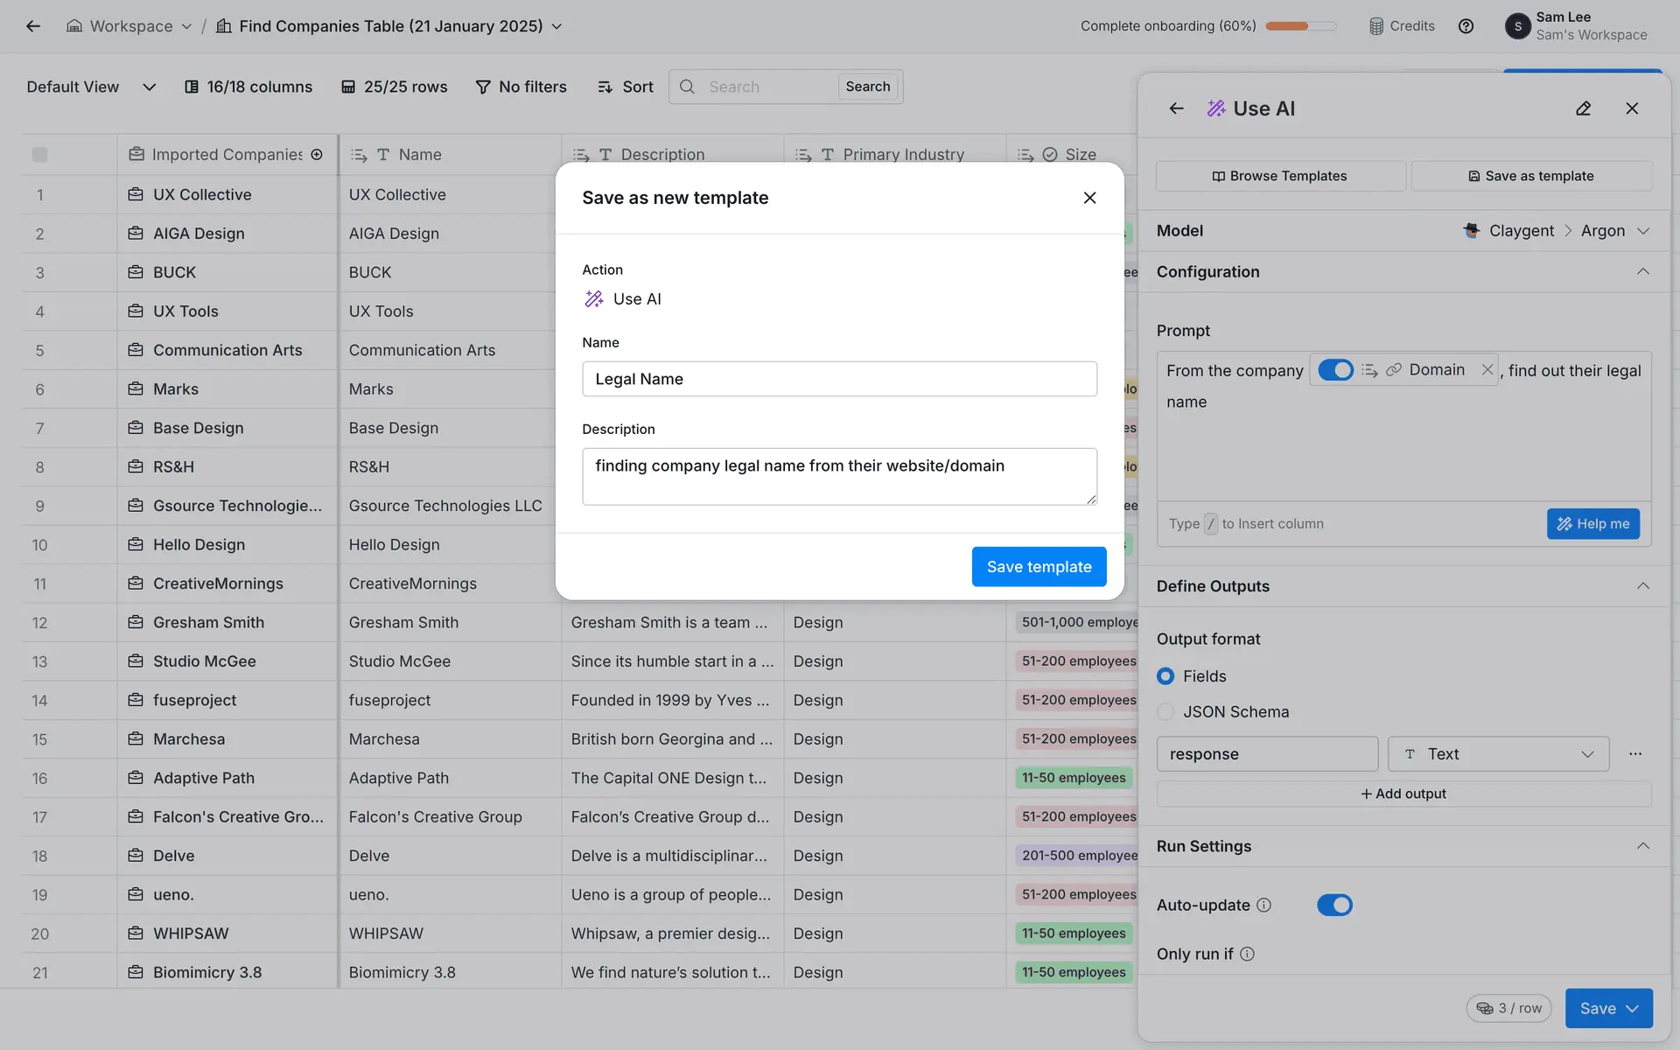Open the response output three-dot menu

pyautogui.click(x=1634, y=753)
